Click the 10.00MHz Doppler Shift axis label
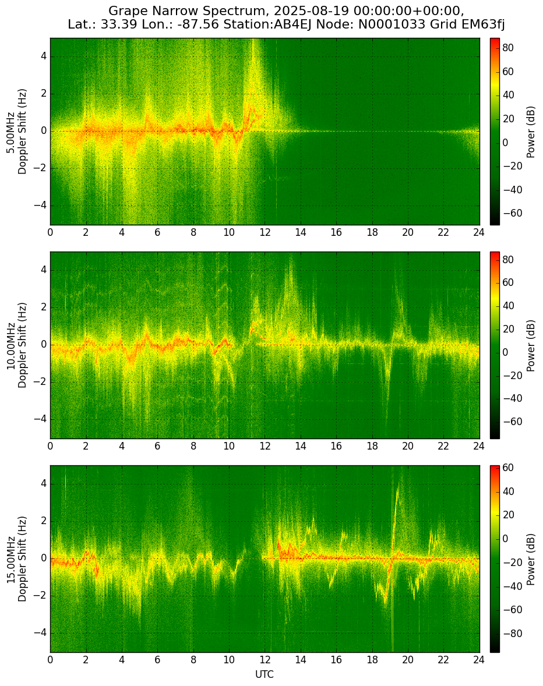This screenshot has height=686, width=543. [x=16, y=345]
